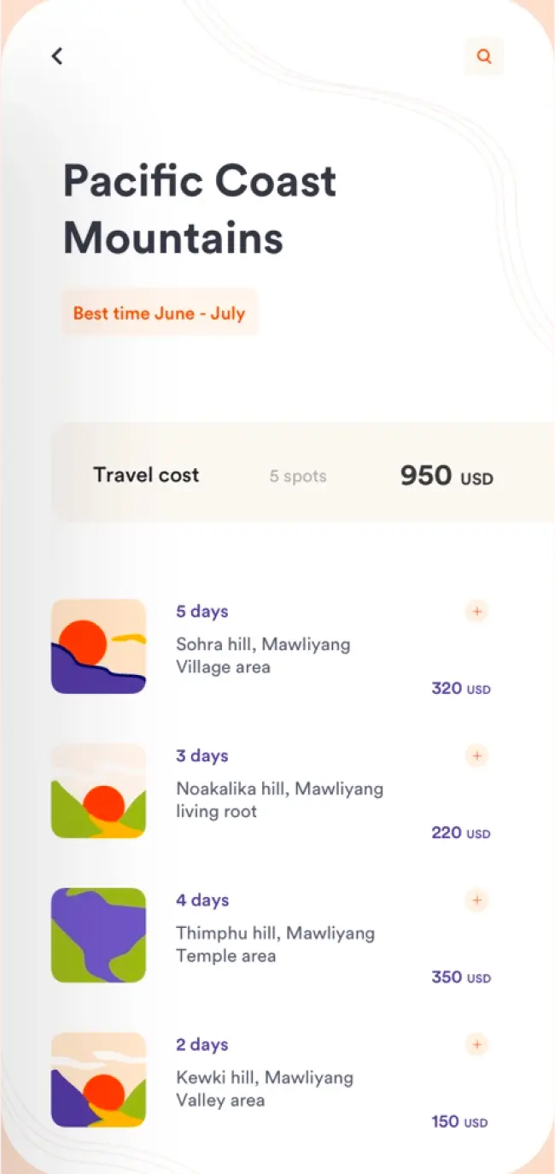Open Sohra hill, Mawliyang Village area
This screenshot has width=555, height=1174.
click(x=263, y=655)
